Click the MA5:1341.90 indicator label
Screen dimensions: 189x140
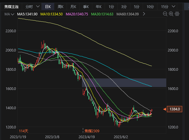click(27, 14)
